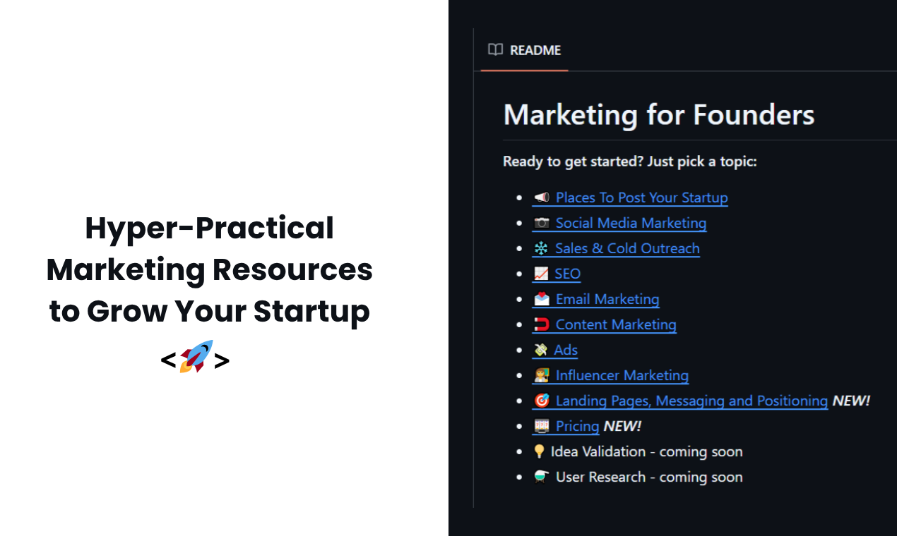Viewport: 897px width, 536px height.
Task: Open the Pricing link
Action: coord(577,426)
